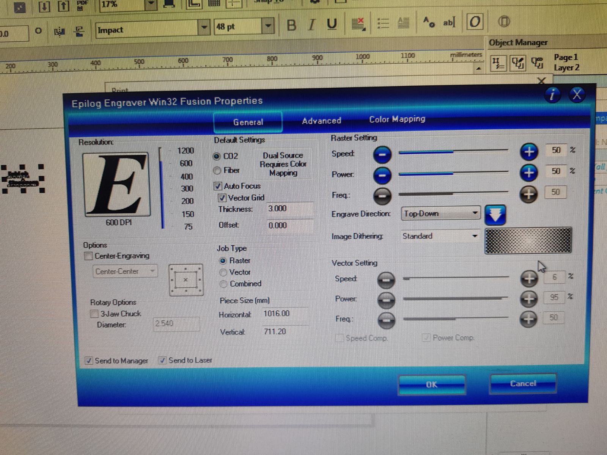Click the Offset input field
This screenshot has width=607, height=455.
pos(290,226)
